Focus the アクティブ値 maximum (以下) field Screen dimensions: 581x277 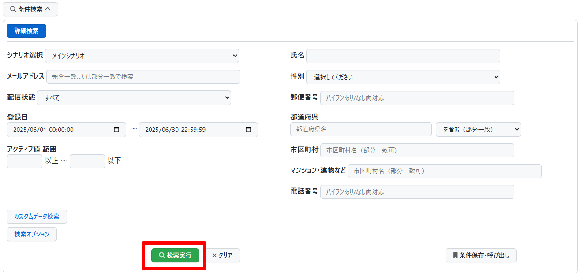[x=87, y=161]
